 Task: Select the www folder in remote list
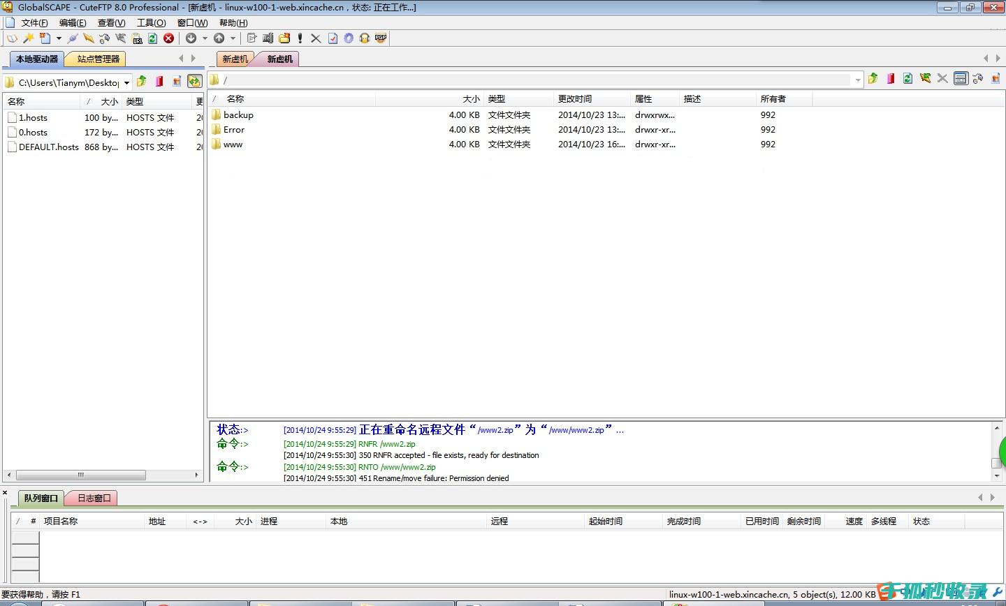(233, 145)
